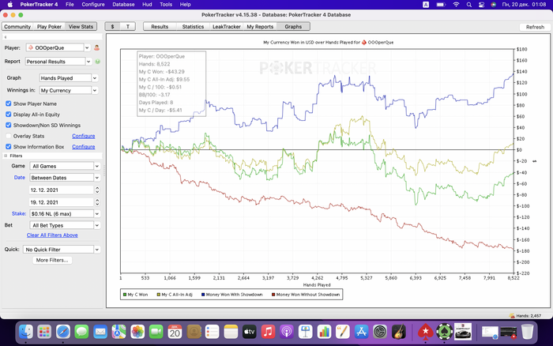Click the green report status icon
Viewport: 553px width, 346px height.
point(98,62)
